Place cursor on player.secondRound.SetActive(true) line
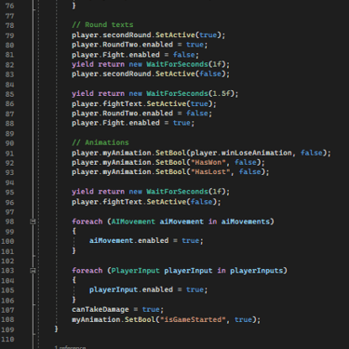349x349 pixels. [148, 35]
